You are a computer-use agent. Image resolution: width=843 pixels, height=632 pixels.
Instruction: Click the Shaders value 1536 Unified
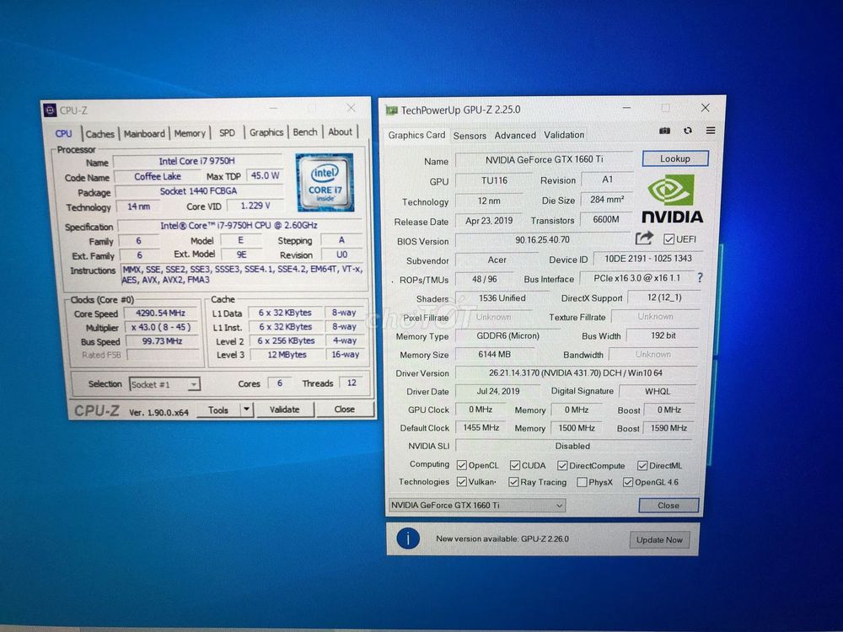coord(502,297)
